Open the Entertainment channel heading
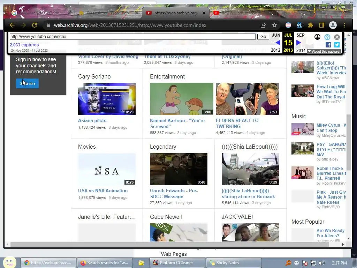This screenshot has height=268, width=357. [x=167, y=76]
